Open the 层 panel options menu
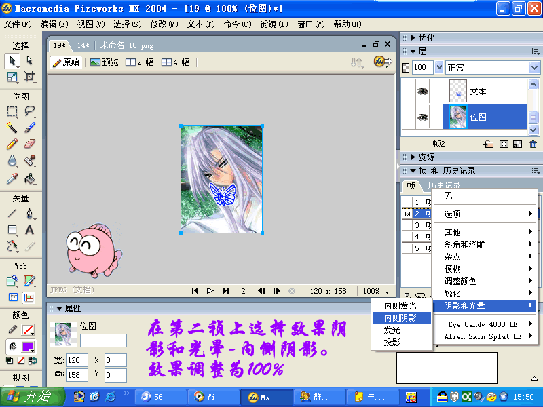543x407 pixels. [536, 52]
